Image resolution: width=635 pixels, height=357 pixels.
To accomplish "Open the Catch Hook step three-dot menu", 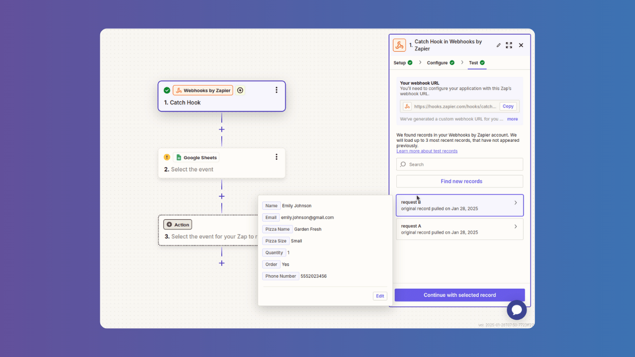I will coord(276,90).
